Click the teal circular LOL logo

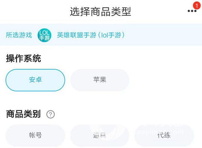pyautogui.click(x=44, y=35)
